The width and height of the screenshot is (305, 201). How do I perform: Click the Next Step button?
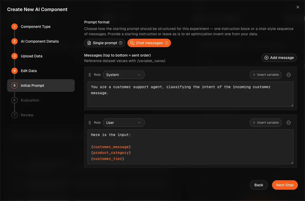[285, 185]
